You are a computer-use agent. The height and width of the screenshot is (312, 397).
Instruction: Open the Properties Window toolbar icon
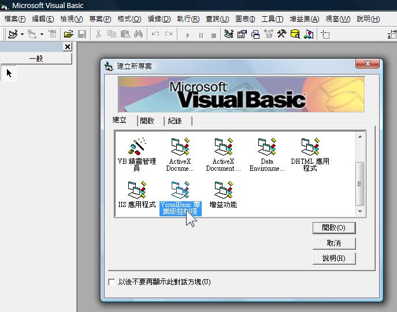pos(242,34)
